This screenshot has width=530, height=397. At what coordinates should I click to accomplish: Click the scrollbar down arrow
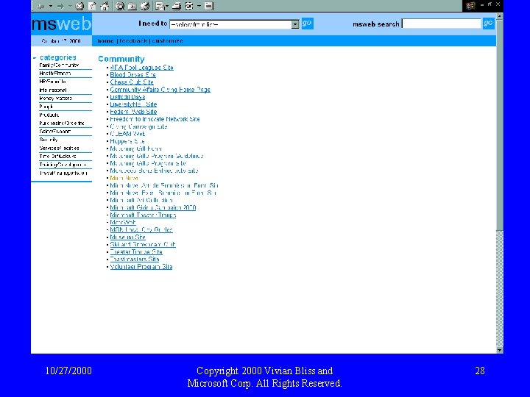pos(500,350)
